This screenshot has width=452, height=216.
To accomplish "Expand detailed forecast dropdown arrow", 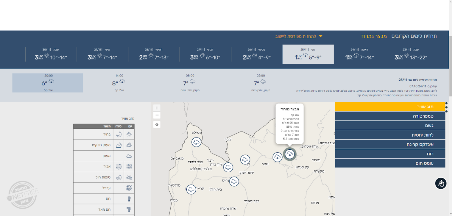I will tap(321, 36).
